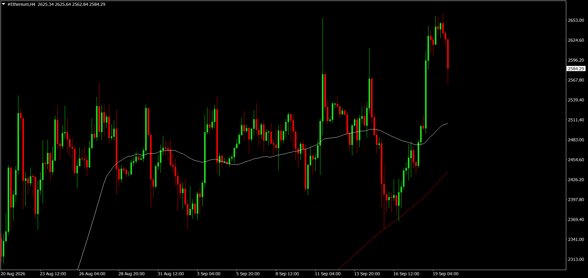Click the small triangle before #Ethereum,H4
Image resolution: width=588 pixels, height=278 pixels.
[3, 4]
